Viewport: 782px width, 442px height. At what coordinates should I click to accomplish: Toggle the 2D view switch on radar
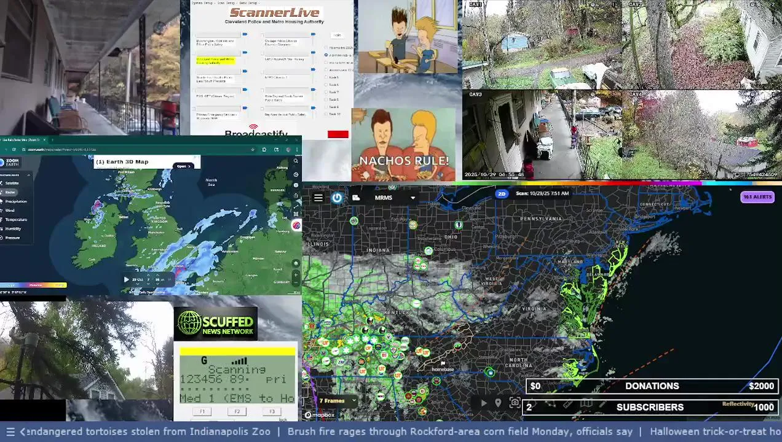click(x=502, y=193)
